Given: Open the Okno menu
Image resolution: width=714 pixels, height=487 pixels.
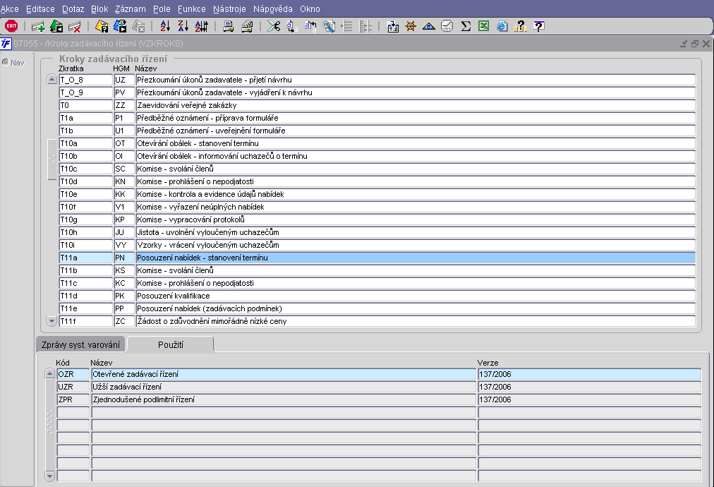Looking at the screenshot, I should 310,8.
